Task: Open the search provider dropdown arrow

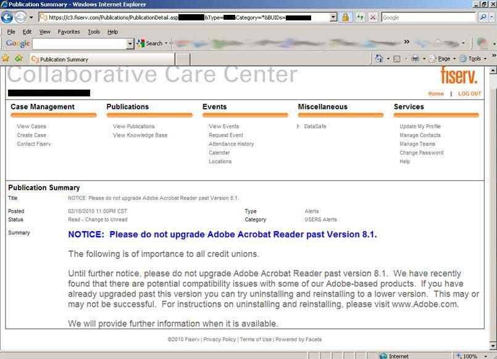Action: (491, 17)
